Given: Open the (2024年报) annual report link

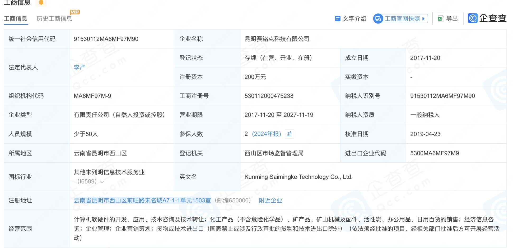Looking at the screenshot, I should pyautogui.click(x=267, y=134).
